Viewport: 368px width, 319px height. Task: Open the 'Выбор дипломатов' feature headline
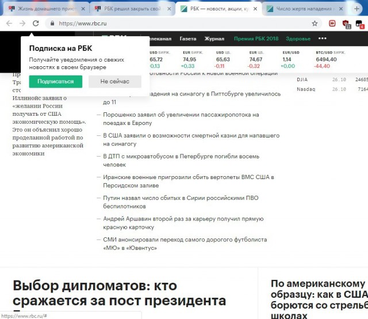[119, 293]
